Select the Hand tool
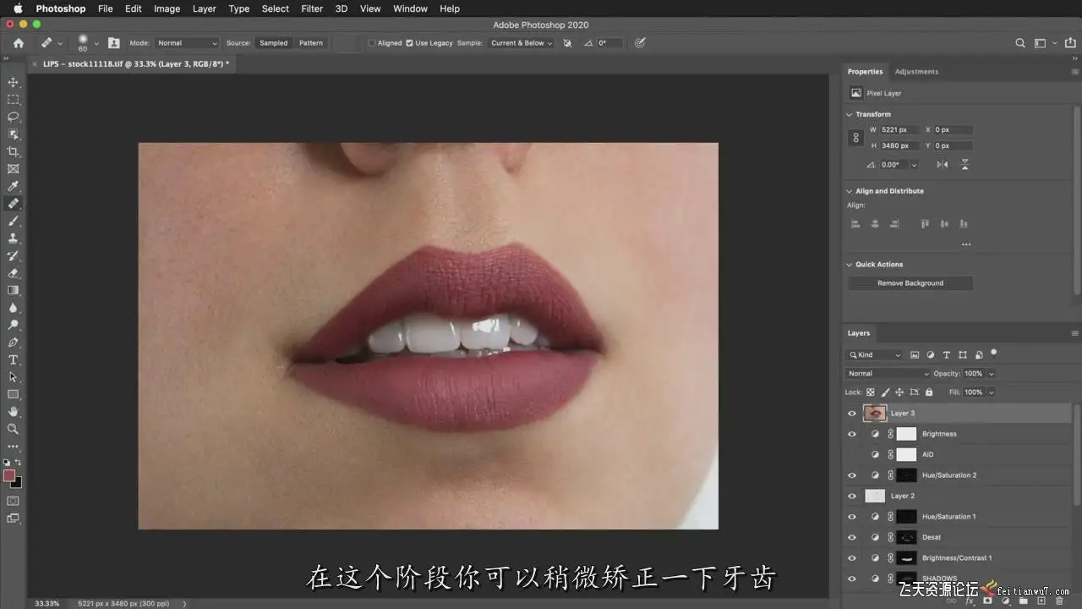 14,412
